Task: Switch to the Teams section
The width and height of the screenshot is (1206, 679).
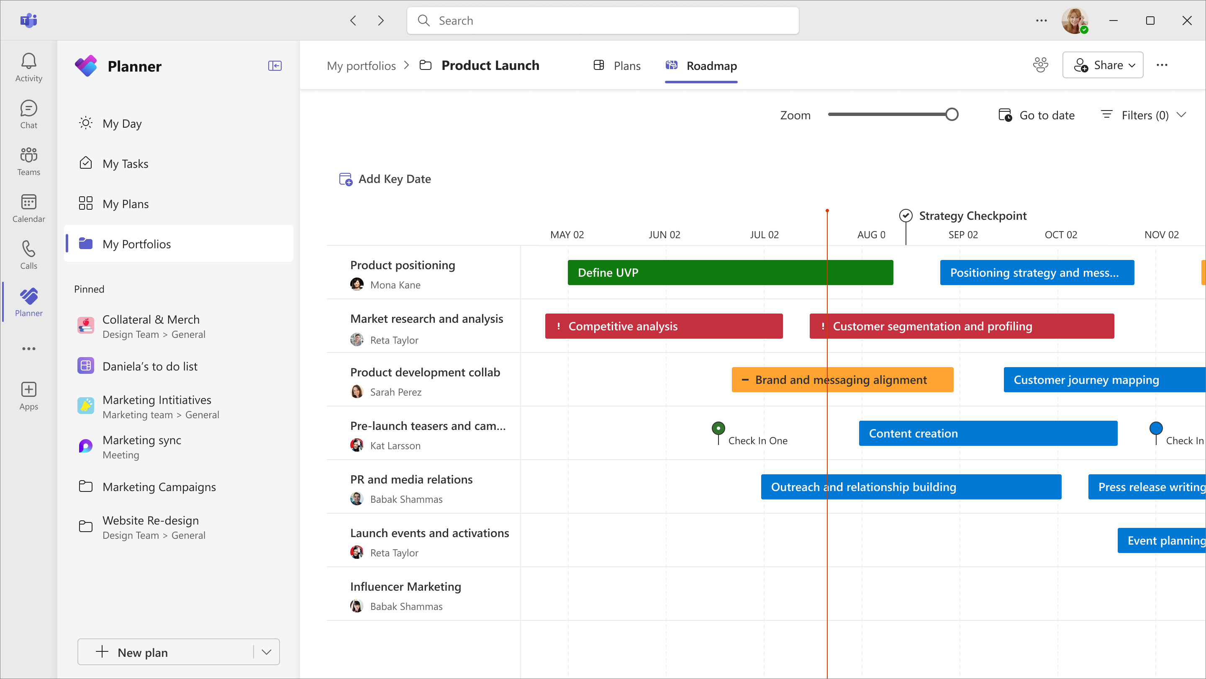Action: tap(28, 161)
